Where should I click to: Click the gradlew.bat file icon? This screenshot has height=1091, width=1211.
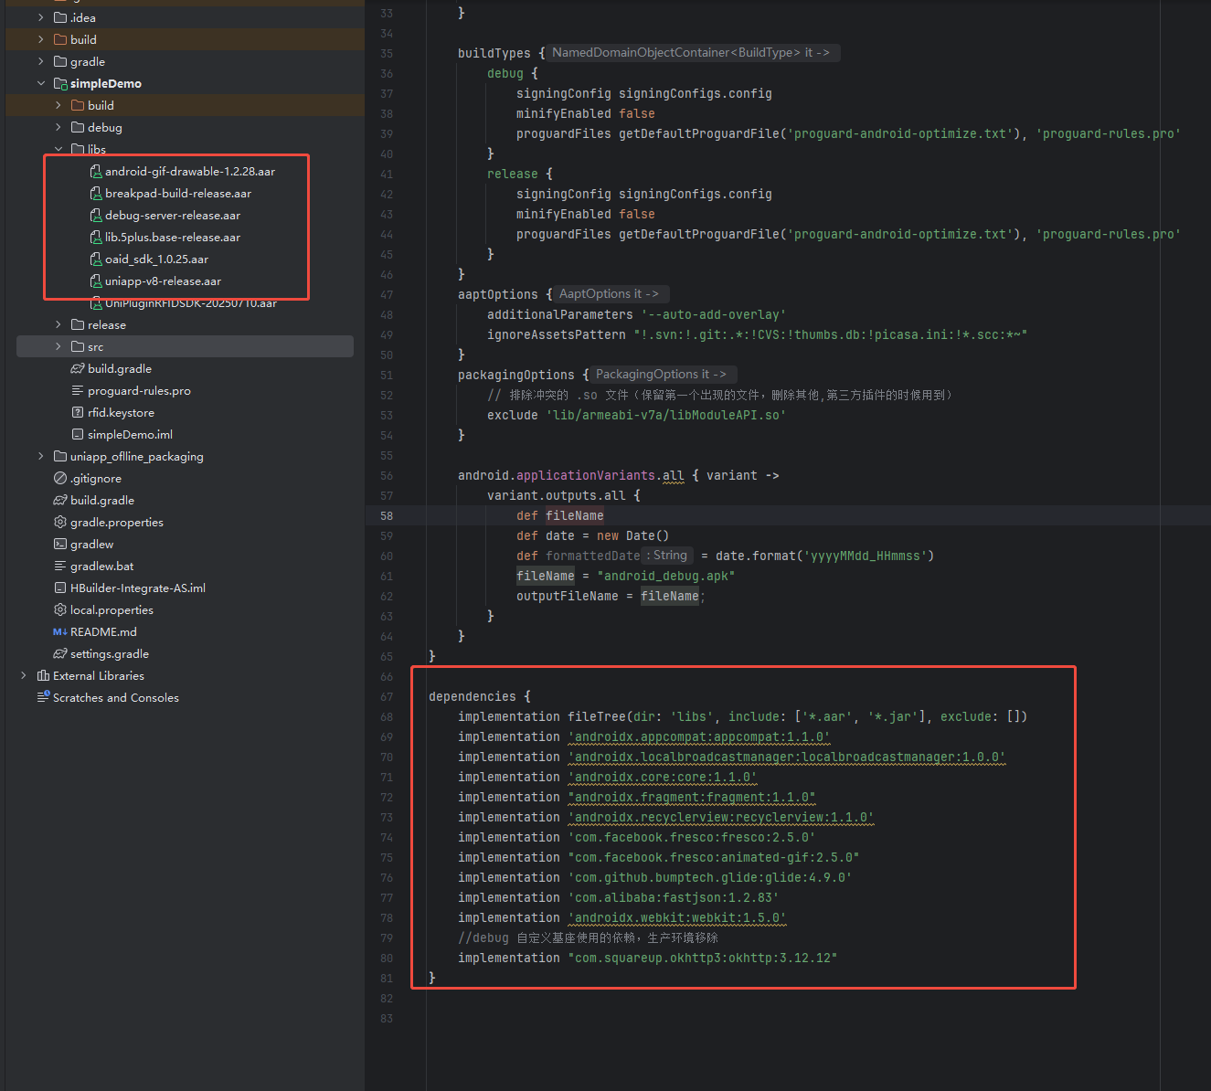pyautogui.click(x=60, y=566)
